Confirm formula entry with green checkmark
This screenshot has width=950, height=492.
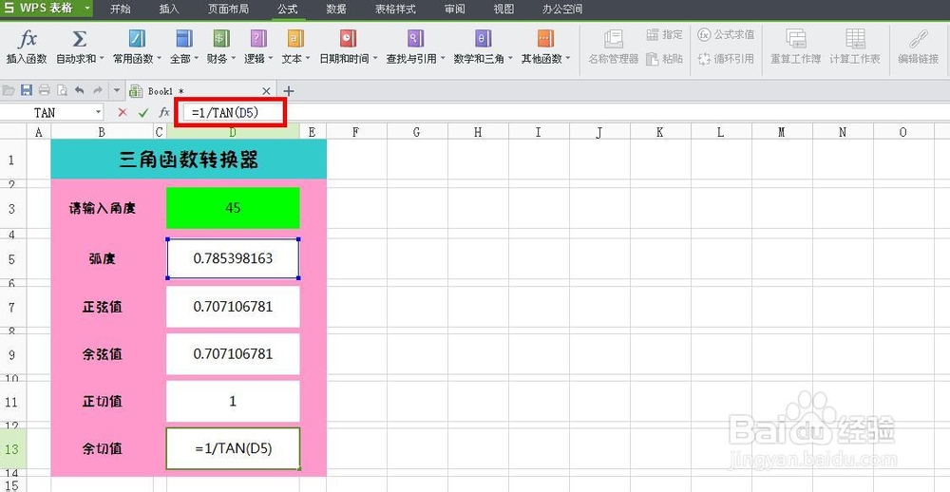[143, 112]
